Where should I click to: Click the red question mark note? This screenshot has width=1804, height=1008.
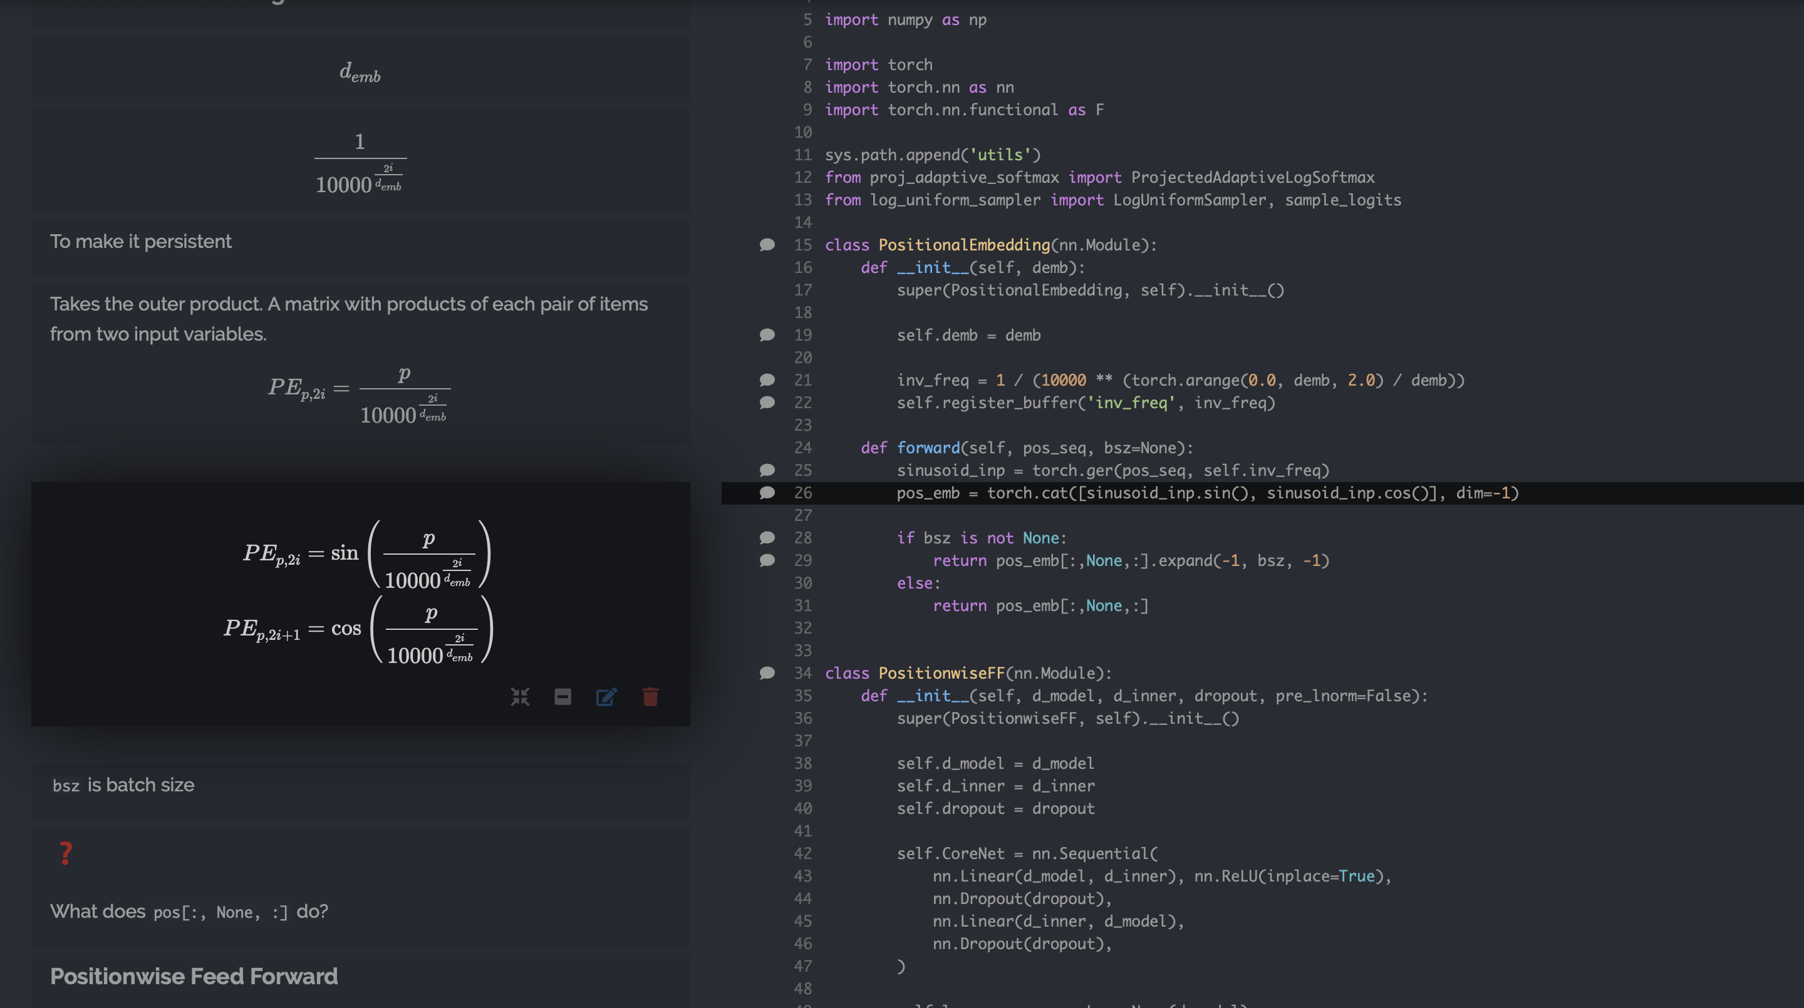click(x=66, y=853)
